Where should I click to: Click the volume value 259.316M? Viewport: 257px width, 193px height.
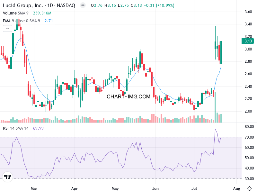[42, 13]
